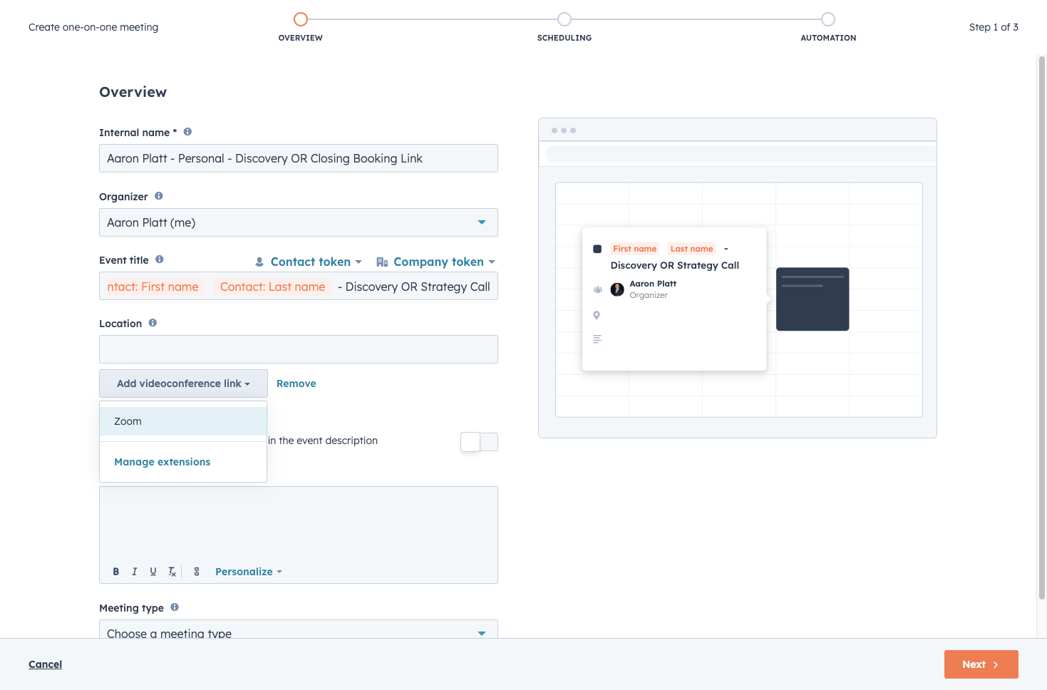Apply italic formatting in description editor

pyautogui.click(x=134, y=572)
